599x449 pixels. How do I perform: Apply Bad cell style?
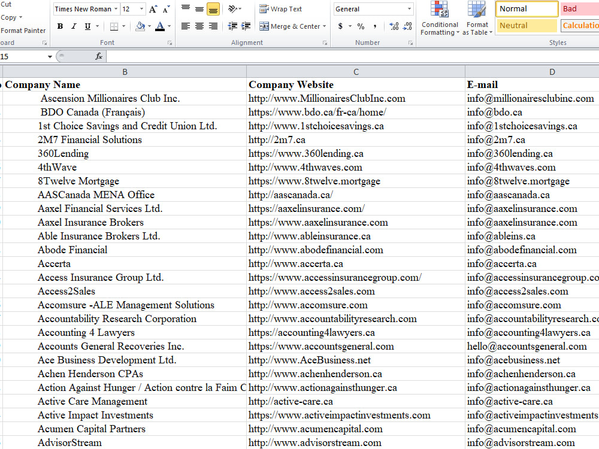(579, 9)
